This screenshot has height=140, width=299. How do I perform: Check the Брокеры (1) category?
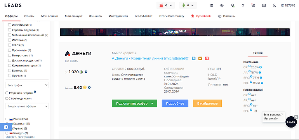tap(10, 70)
